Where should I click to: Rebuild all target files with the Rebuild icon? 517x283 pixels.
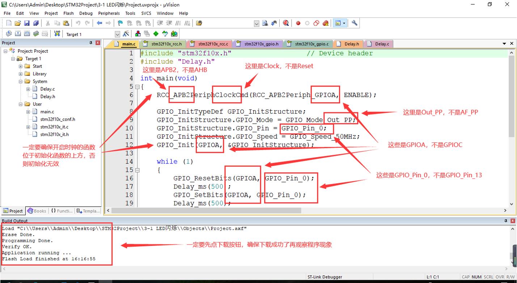pos(27,34)
